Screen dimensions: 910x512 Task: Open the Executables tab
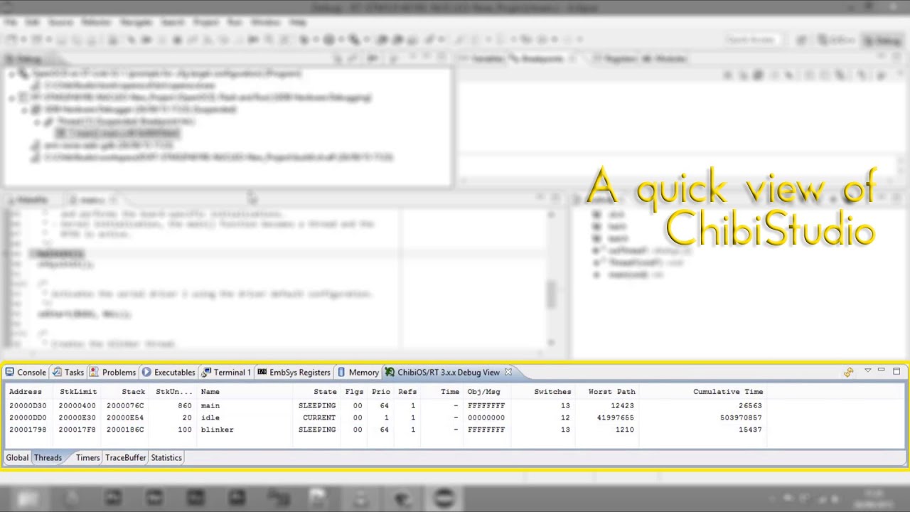168,372
